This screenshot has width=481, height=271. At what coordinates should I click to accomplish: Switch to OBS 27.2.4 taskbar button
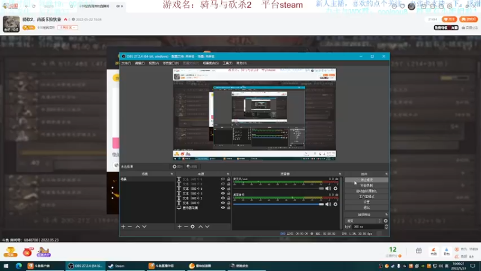[x=85, y=266]
